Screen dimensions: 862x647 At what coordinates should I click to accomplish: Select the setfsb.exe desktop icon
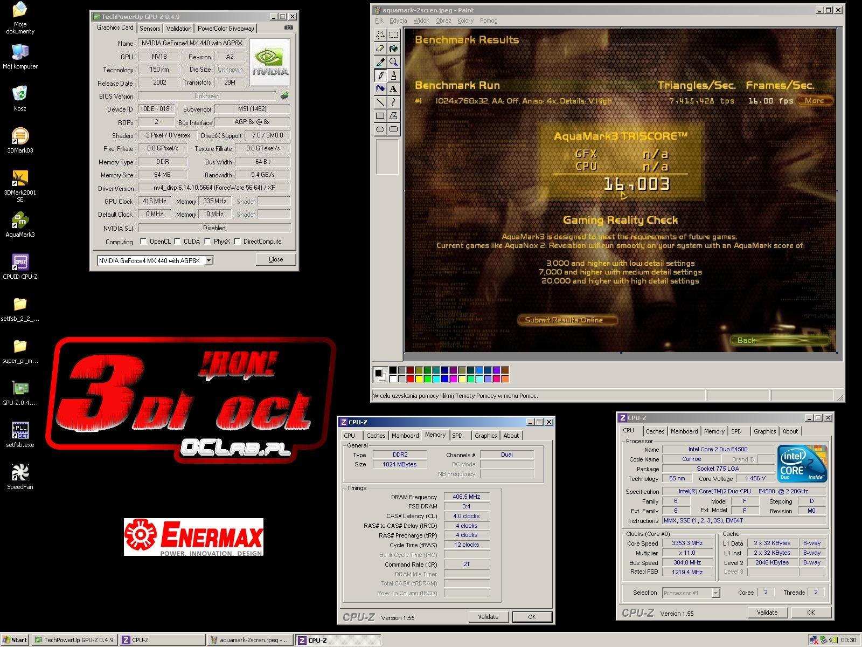[x=20, y=435]
